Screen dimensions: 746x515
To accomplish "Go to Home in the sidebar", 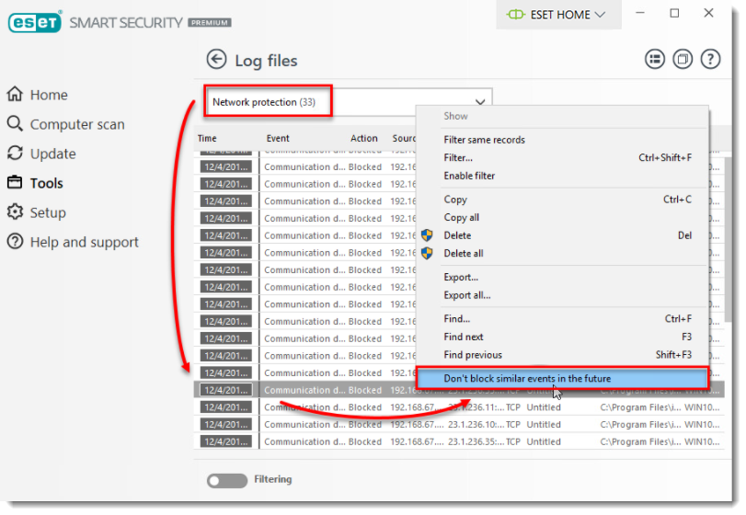I will pyautogui.click(x=49, y=95).
